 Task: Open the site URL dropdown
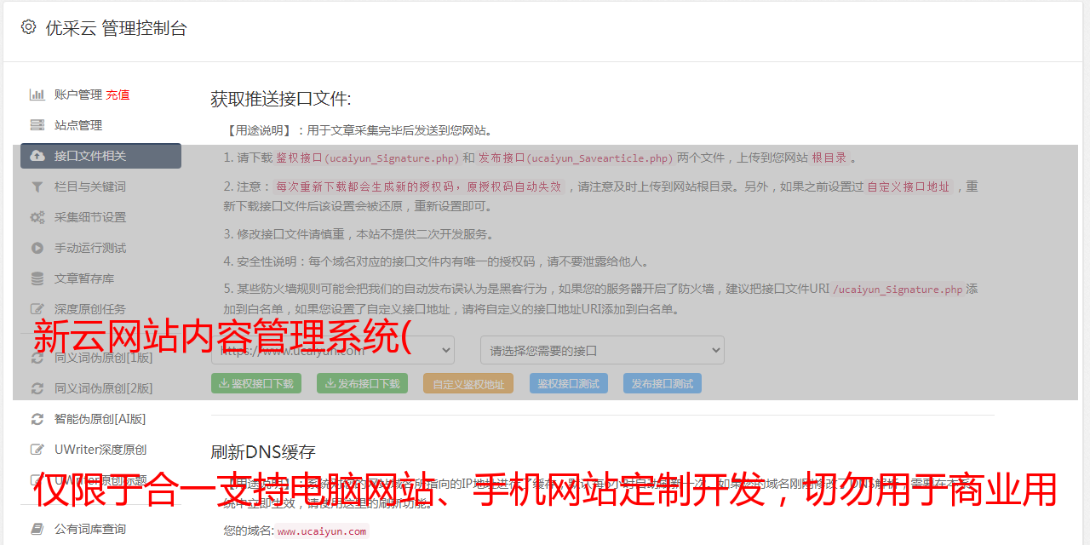point(333,350)
